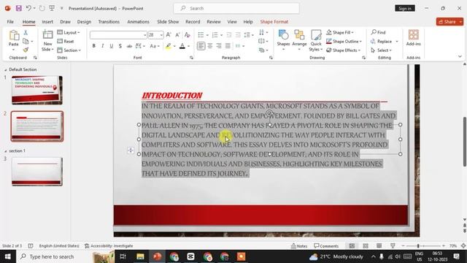Viewport: 467px width, 263px height.
Task: Click the Text Direction icon
Action: click(261, 32)
